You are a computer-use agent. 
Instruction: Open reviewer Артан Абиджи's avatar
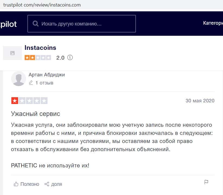(x=18, y=79)
